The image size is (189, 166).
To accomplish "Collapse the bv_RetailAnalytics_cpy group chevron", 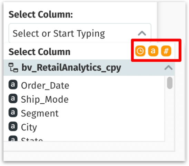I will 168,68.
